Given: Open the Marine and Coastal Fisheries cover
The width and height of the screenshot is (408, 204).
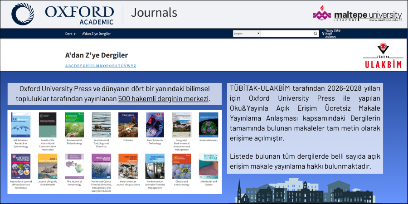Looking at the screenshot, I should pos(101,166).
